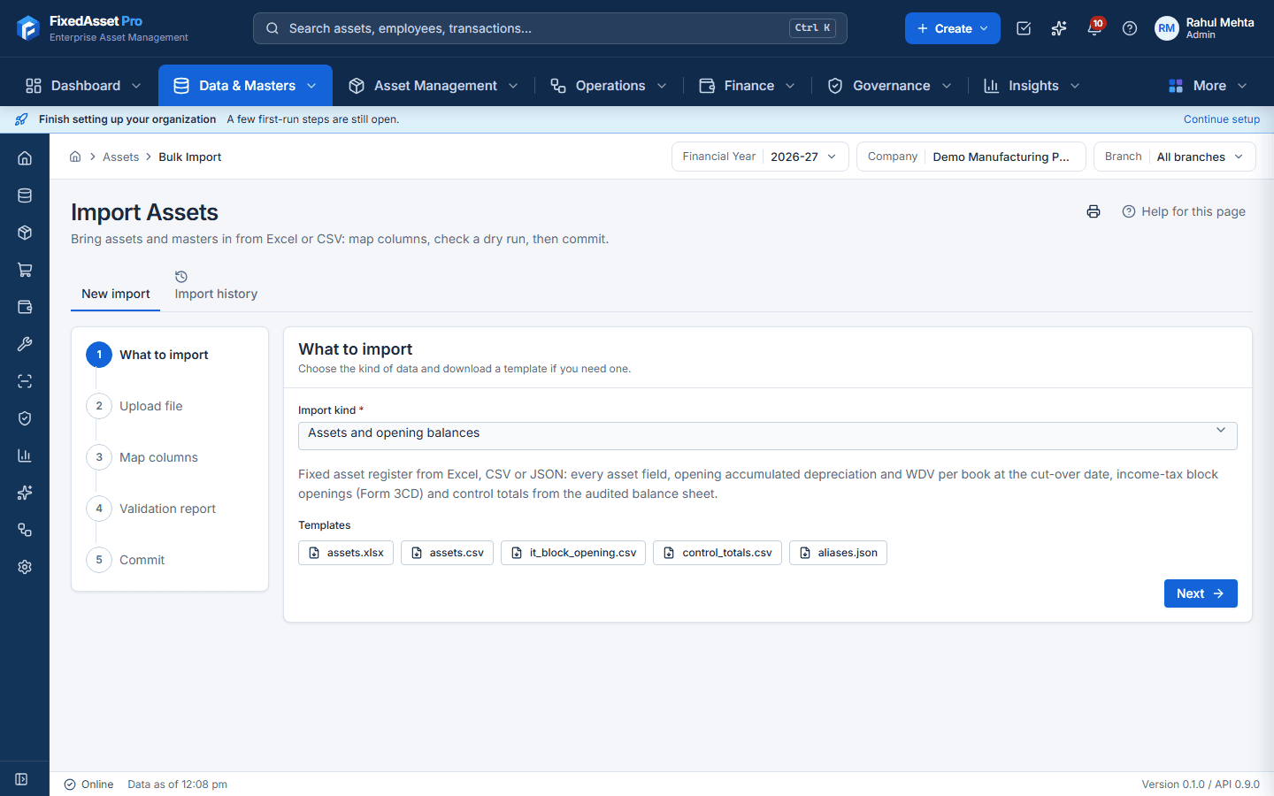Click the Online status check icon
Image resolution: width=1274 pixels, height=796 pixels.
[70, 785]
